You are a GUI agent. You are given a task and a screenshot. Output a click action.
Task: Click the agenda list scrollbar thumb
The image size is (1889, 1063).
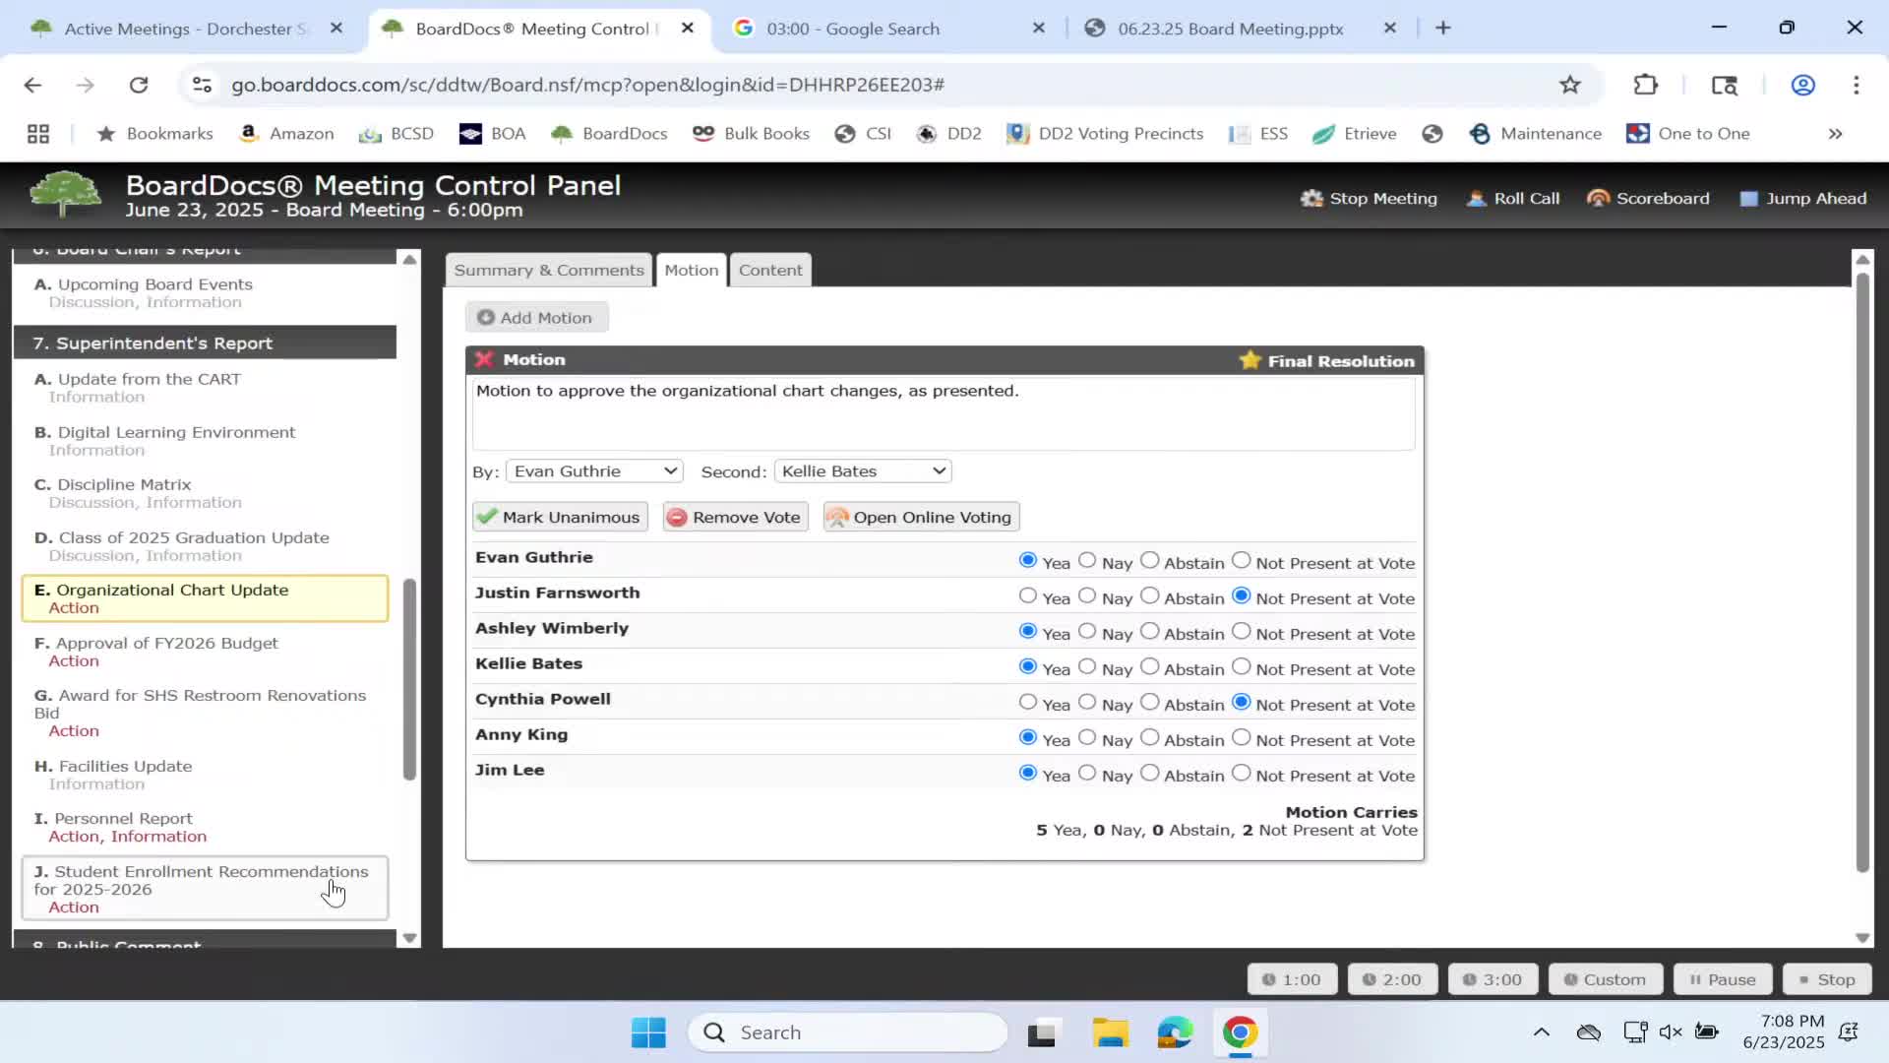(x=409, y=679)
